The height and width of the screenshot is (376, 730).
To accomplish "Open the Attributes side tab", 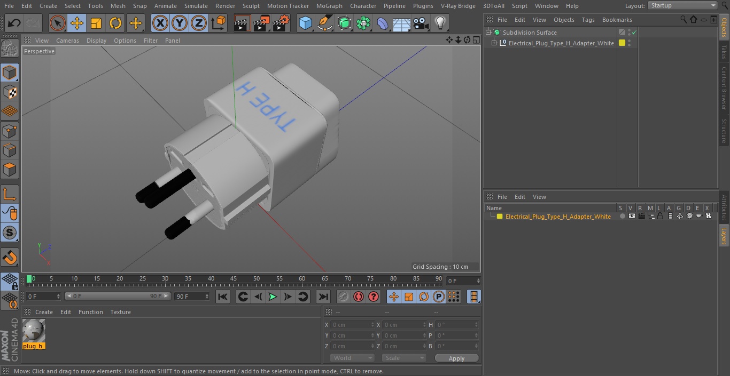I will 724,208.
